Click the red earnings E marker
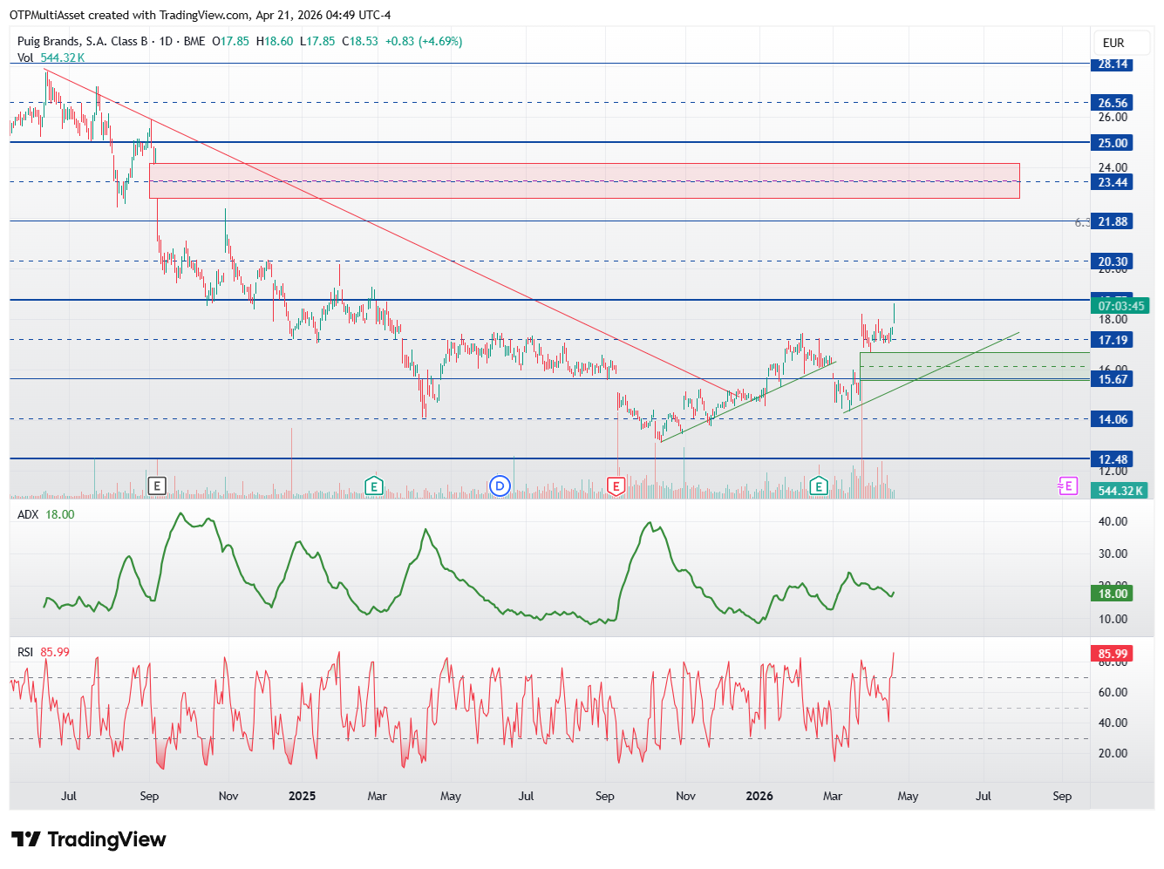Viewport: 1164px width, 869px height. click(x=616, y=485)
